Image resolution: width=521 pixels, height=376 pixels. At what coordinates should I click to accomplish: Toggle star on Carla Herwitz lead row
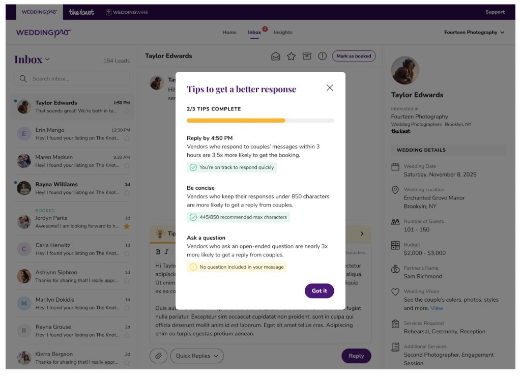[127, 253]
